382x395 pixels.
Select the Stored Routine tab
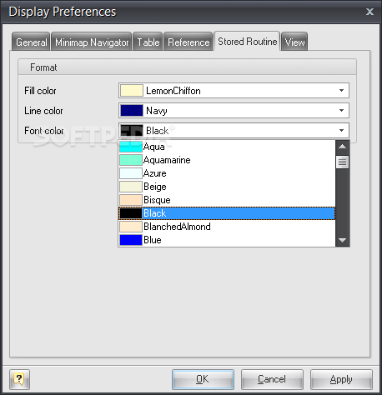coord(247,42)
